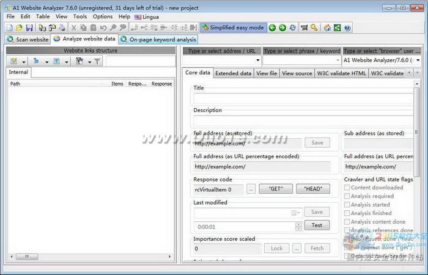This screenshot has height=275, width=428.
Task: Click the find and replace speech-bubble icon
Action: 123,28
